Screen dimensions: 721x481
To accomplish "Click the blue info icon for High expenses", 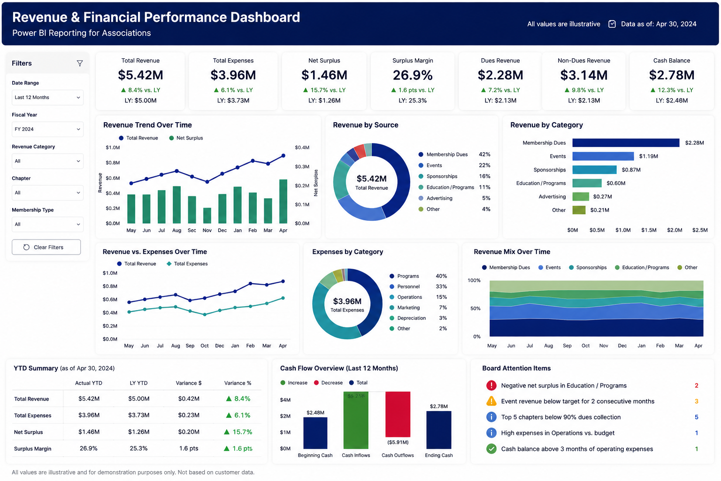I will click(x=491, y=433).
